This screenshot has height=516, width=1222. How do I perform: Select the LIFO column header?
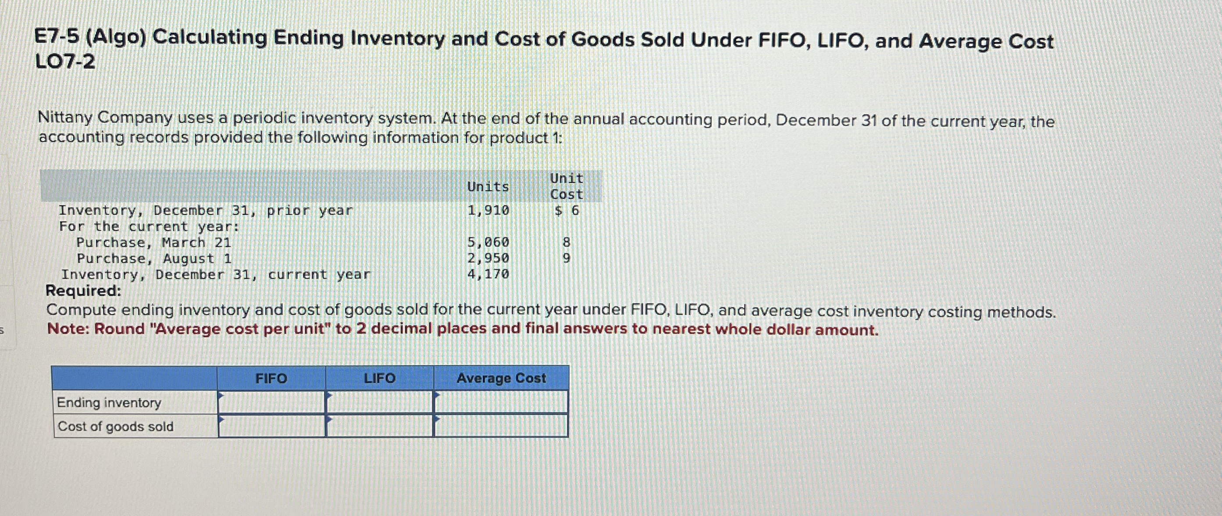380,378
